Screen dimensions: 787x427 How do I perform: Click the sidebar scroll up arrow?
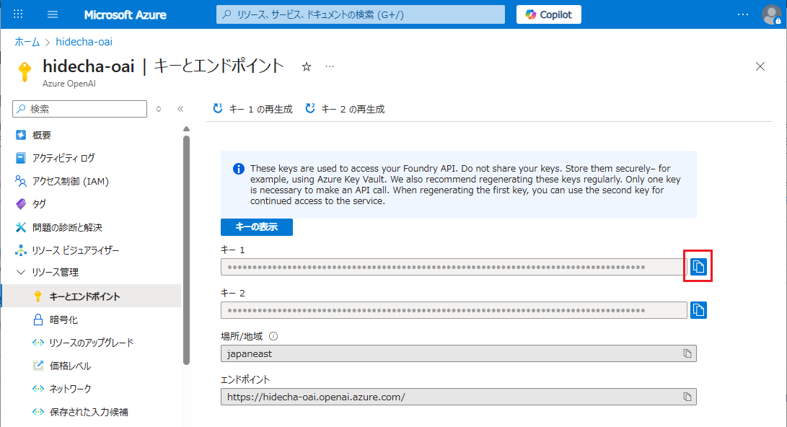187,129
